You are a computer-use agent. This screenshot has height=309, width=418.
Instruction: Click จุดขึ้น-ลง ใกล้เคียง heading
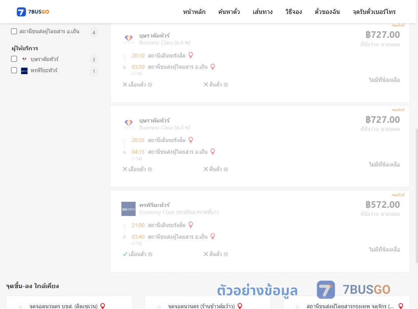pyautogui.click(x=32, y=286)
